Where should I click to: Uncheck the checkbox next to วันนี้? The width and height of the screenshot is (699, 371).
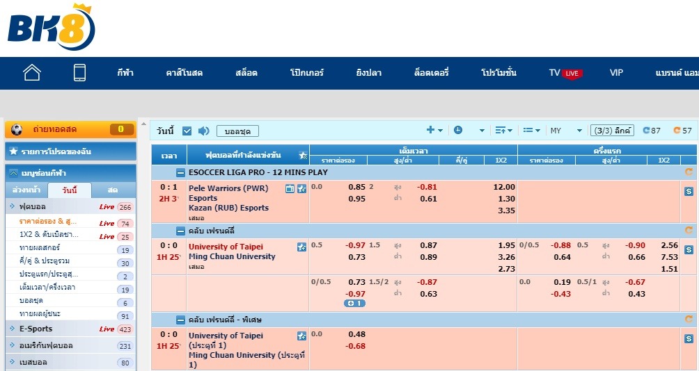click(187, 131)
